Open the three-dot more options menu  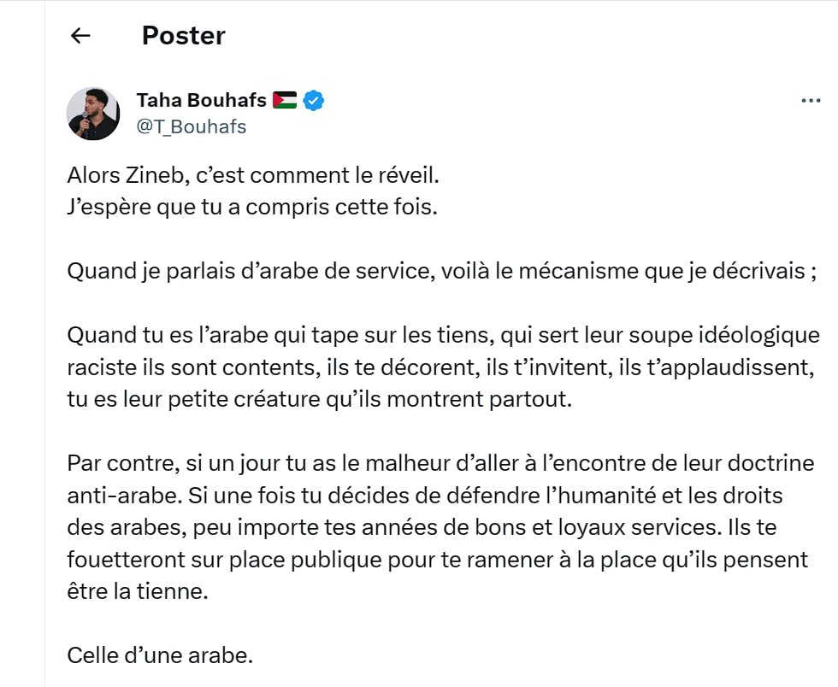click(811, 101)
